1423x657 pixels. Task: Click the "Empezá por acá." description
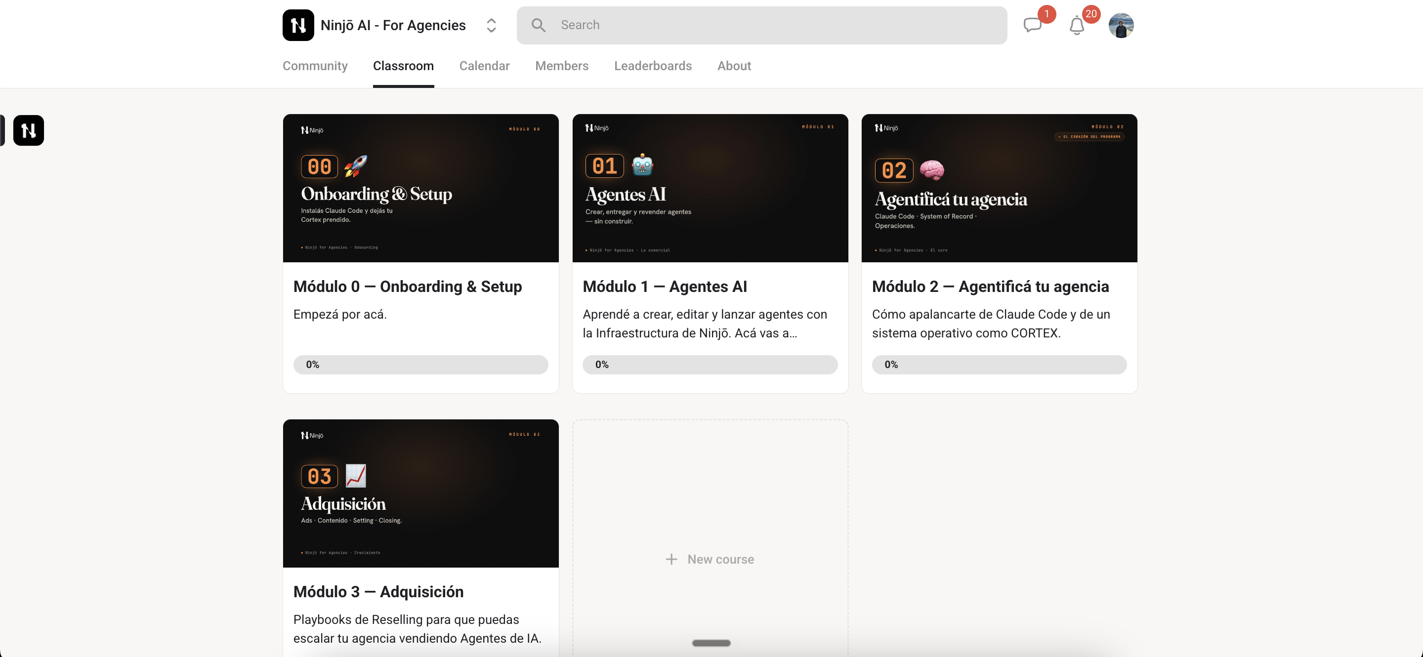click(340, 314)
